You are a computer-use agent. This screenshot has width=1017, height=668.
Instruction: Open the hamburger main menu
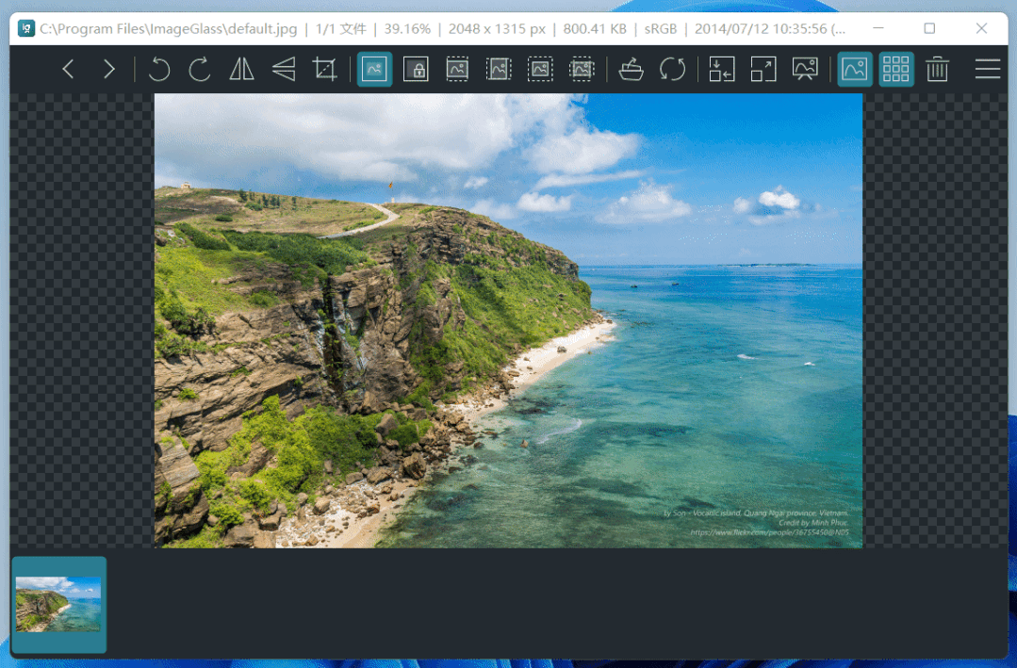(987, 69)
